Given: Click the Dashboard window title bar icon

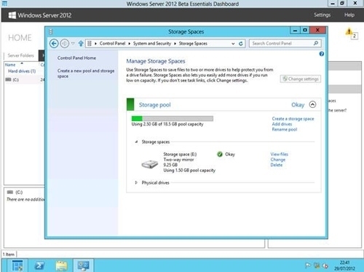Looking at the screenshot, I should tap(4, 4).
